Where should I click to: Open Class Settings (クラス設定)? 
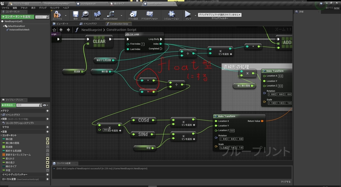pos(133,14)
